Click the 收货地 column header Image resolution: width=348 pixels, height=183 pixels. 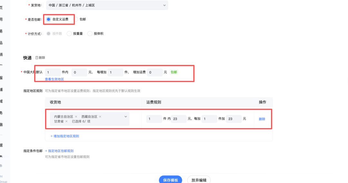point(55,102)
